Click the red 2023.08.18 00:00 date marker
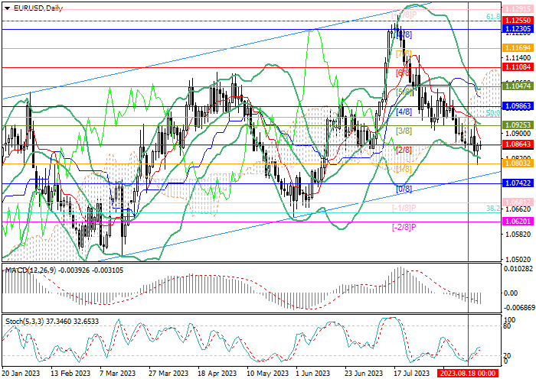The image size is (536, 382). 469,374
